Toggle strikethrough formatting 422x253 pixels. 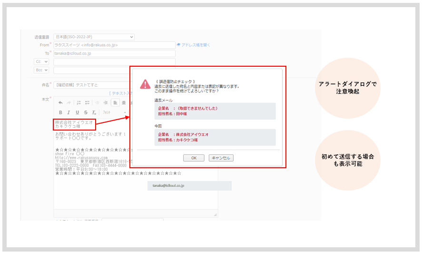pyautogui.click(x=86, y=112)
